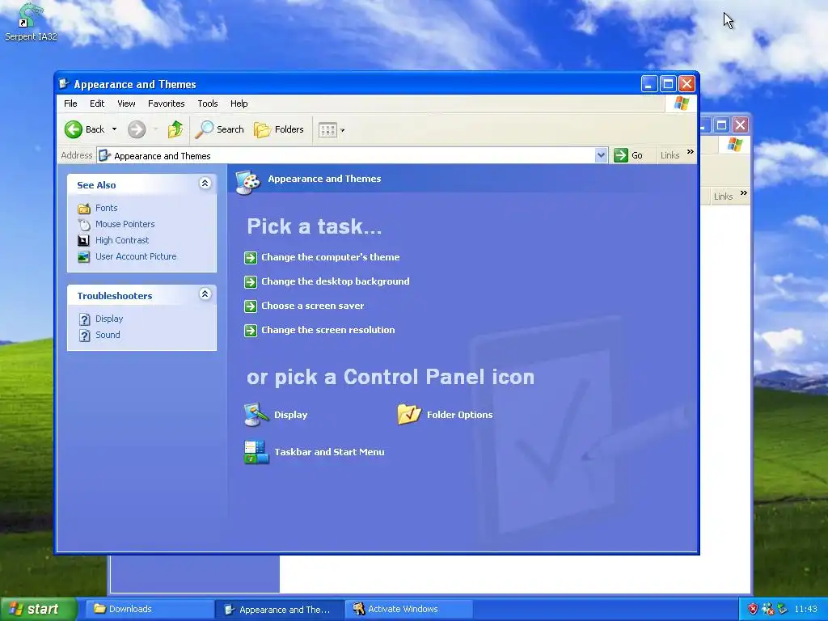Open the Favorites menu
This screenshot has height=621, width=828.
click(x=167, y=103)
